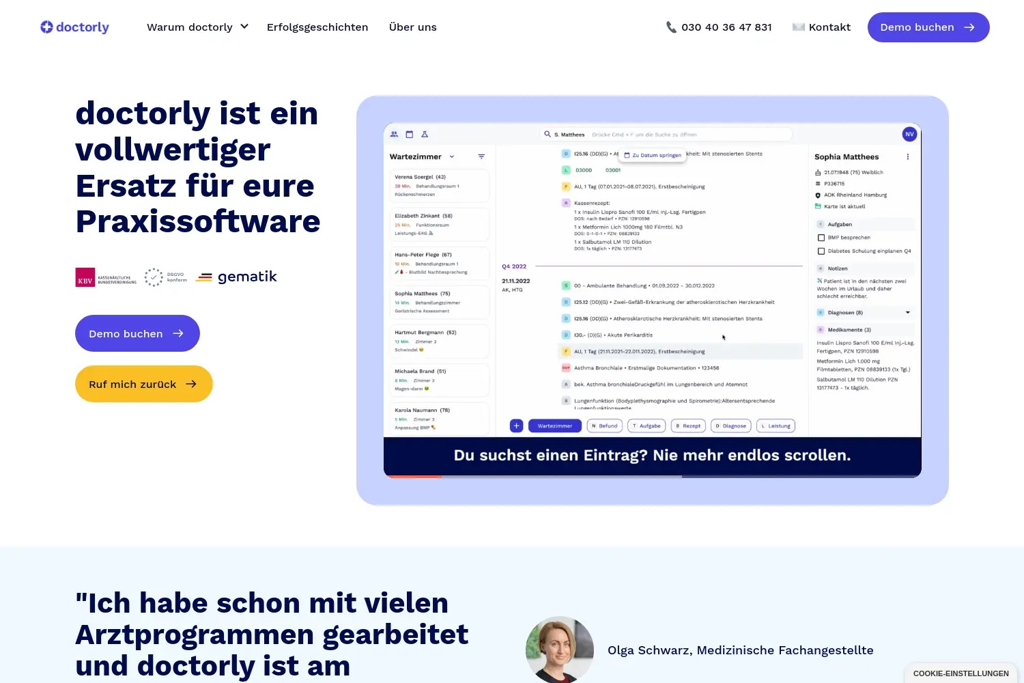Click the Warum doctorly menu label
Viewport: 1024px width, 683px height.
(190, 27)
